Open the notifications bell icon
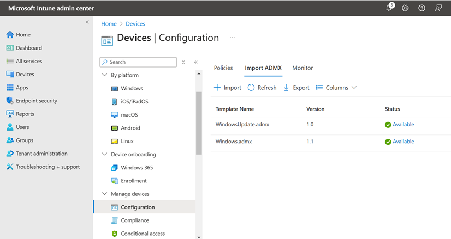Viewport: 451px width, 239px height. coord(389,8)
